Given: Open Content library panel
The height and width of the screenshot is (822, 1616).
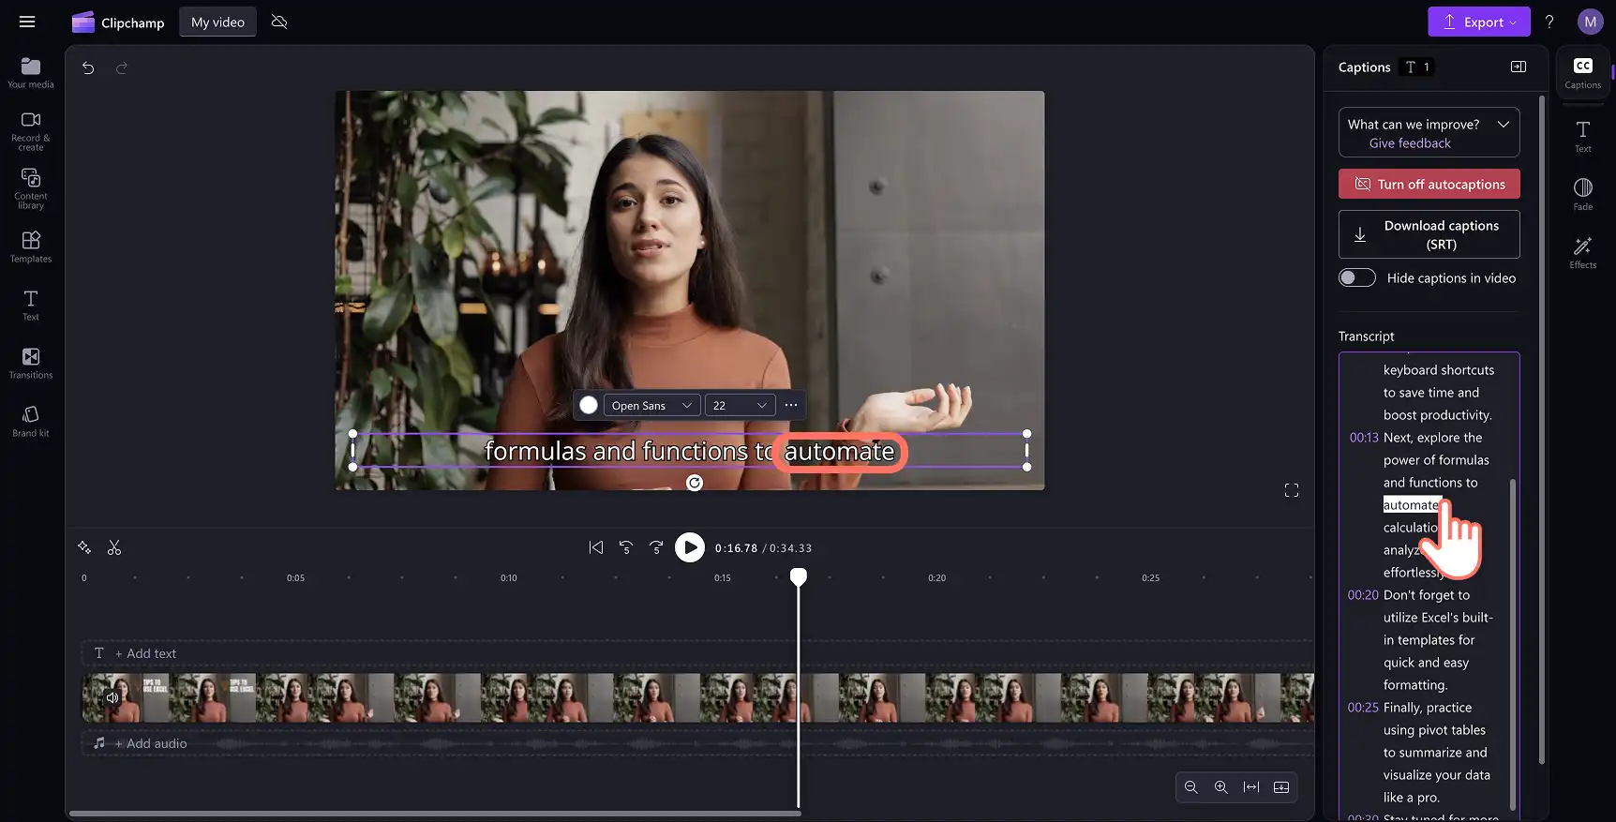Looking at the screenshot, I should coord(31,188).
